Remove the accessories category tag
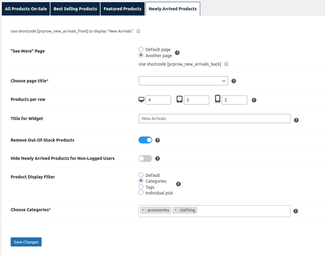The width and height of the screenshot is (325, 255). [143, 210]
